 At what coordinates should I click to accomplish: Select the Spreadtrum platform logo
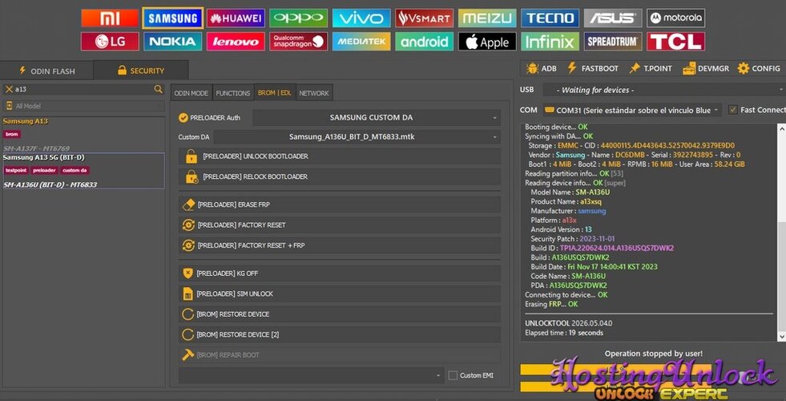[613, 42]
